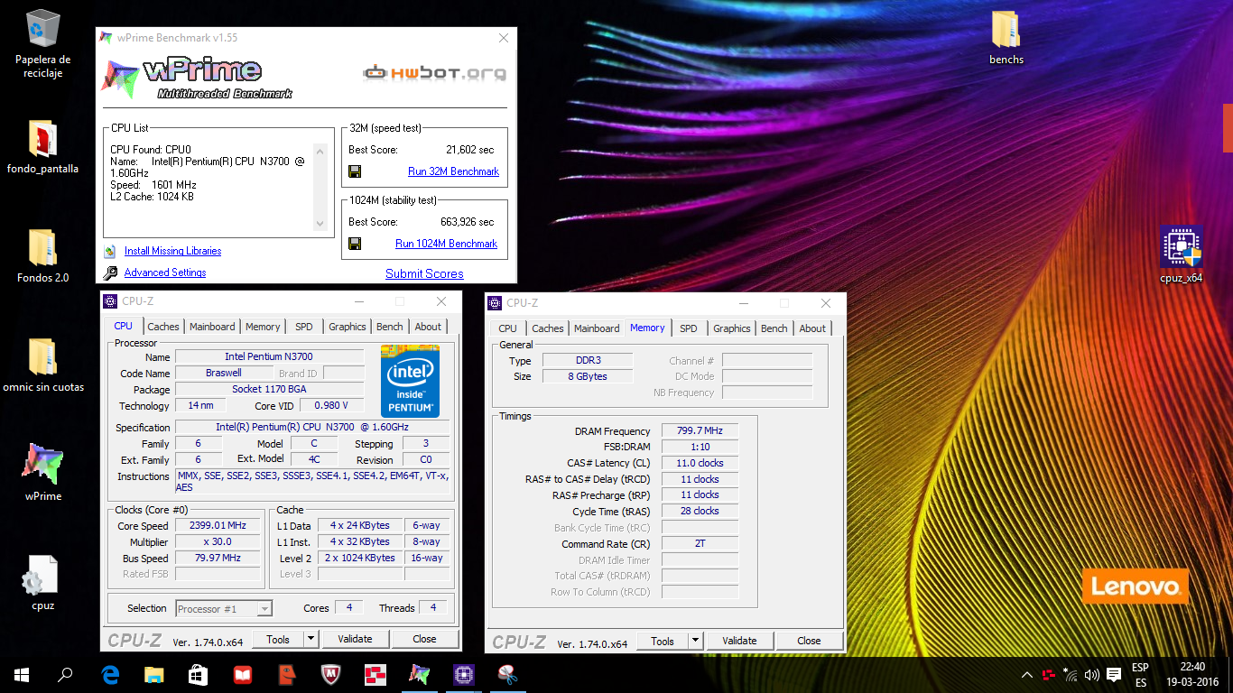Click the Code Name Braswell field

point(223,373)
